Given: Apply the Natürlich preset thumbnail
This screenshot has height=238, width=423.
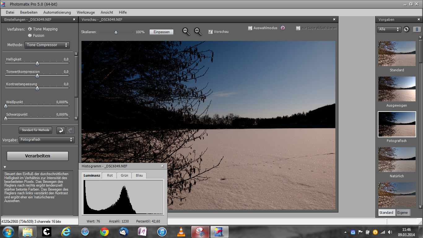Looking at the screenshot, I should (397, 160).
